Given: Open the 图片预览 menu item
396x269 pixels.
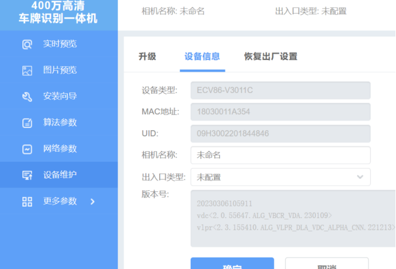Looking at the screenshot, I should [x=59, y=70].
